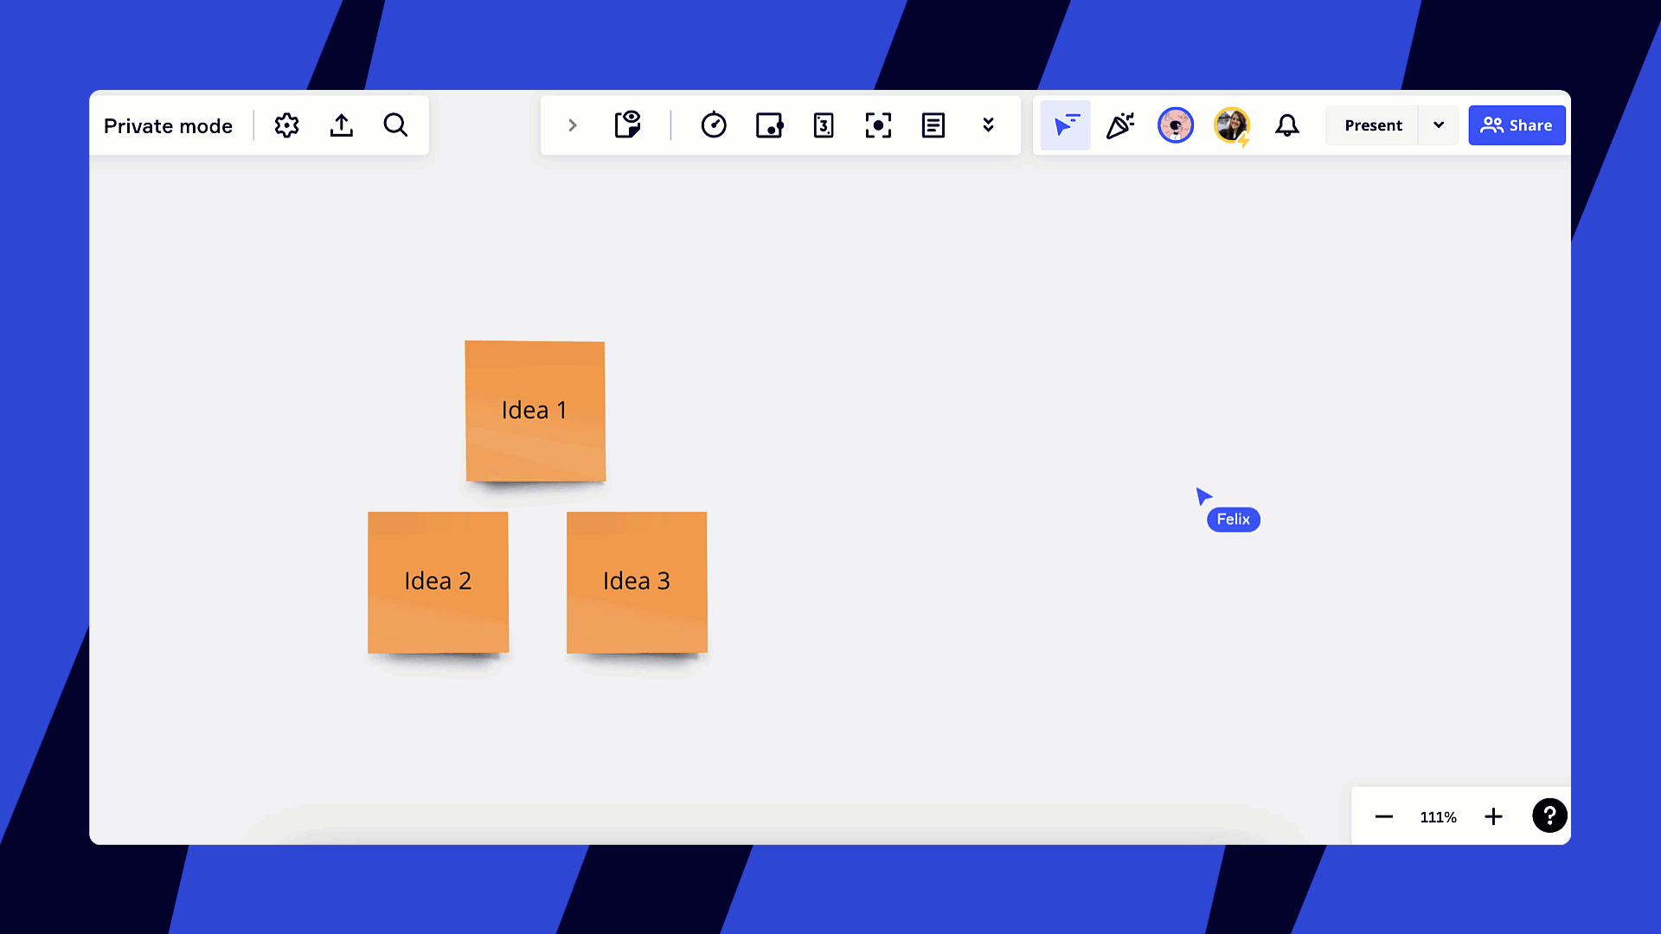Expand more tools double chevron
The image size is (1661, 934).
tap(988, 125)
